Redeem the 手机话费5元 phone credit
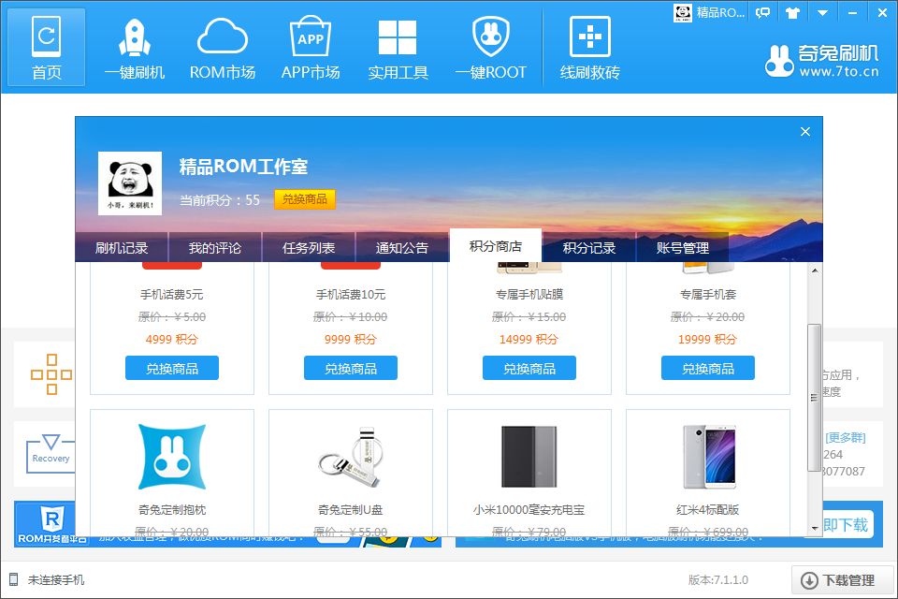This screenshot has width=898, height=599. click(171, 368)
